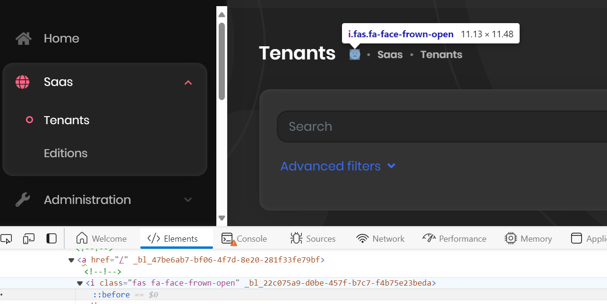Screen dimensions: 607x304
Task: Collapse the Saas menu chevron
Action: pos(188,83)
